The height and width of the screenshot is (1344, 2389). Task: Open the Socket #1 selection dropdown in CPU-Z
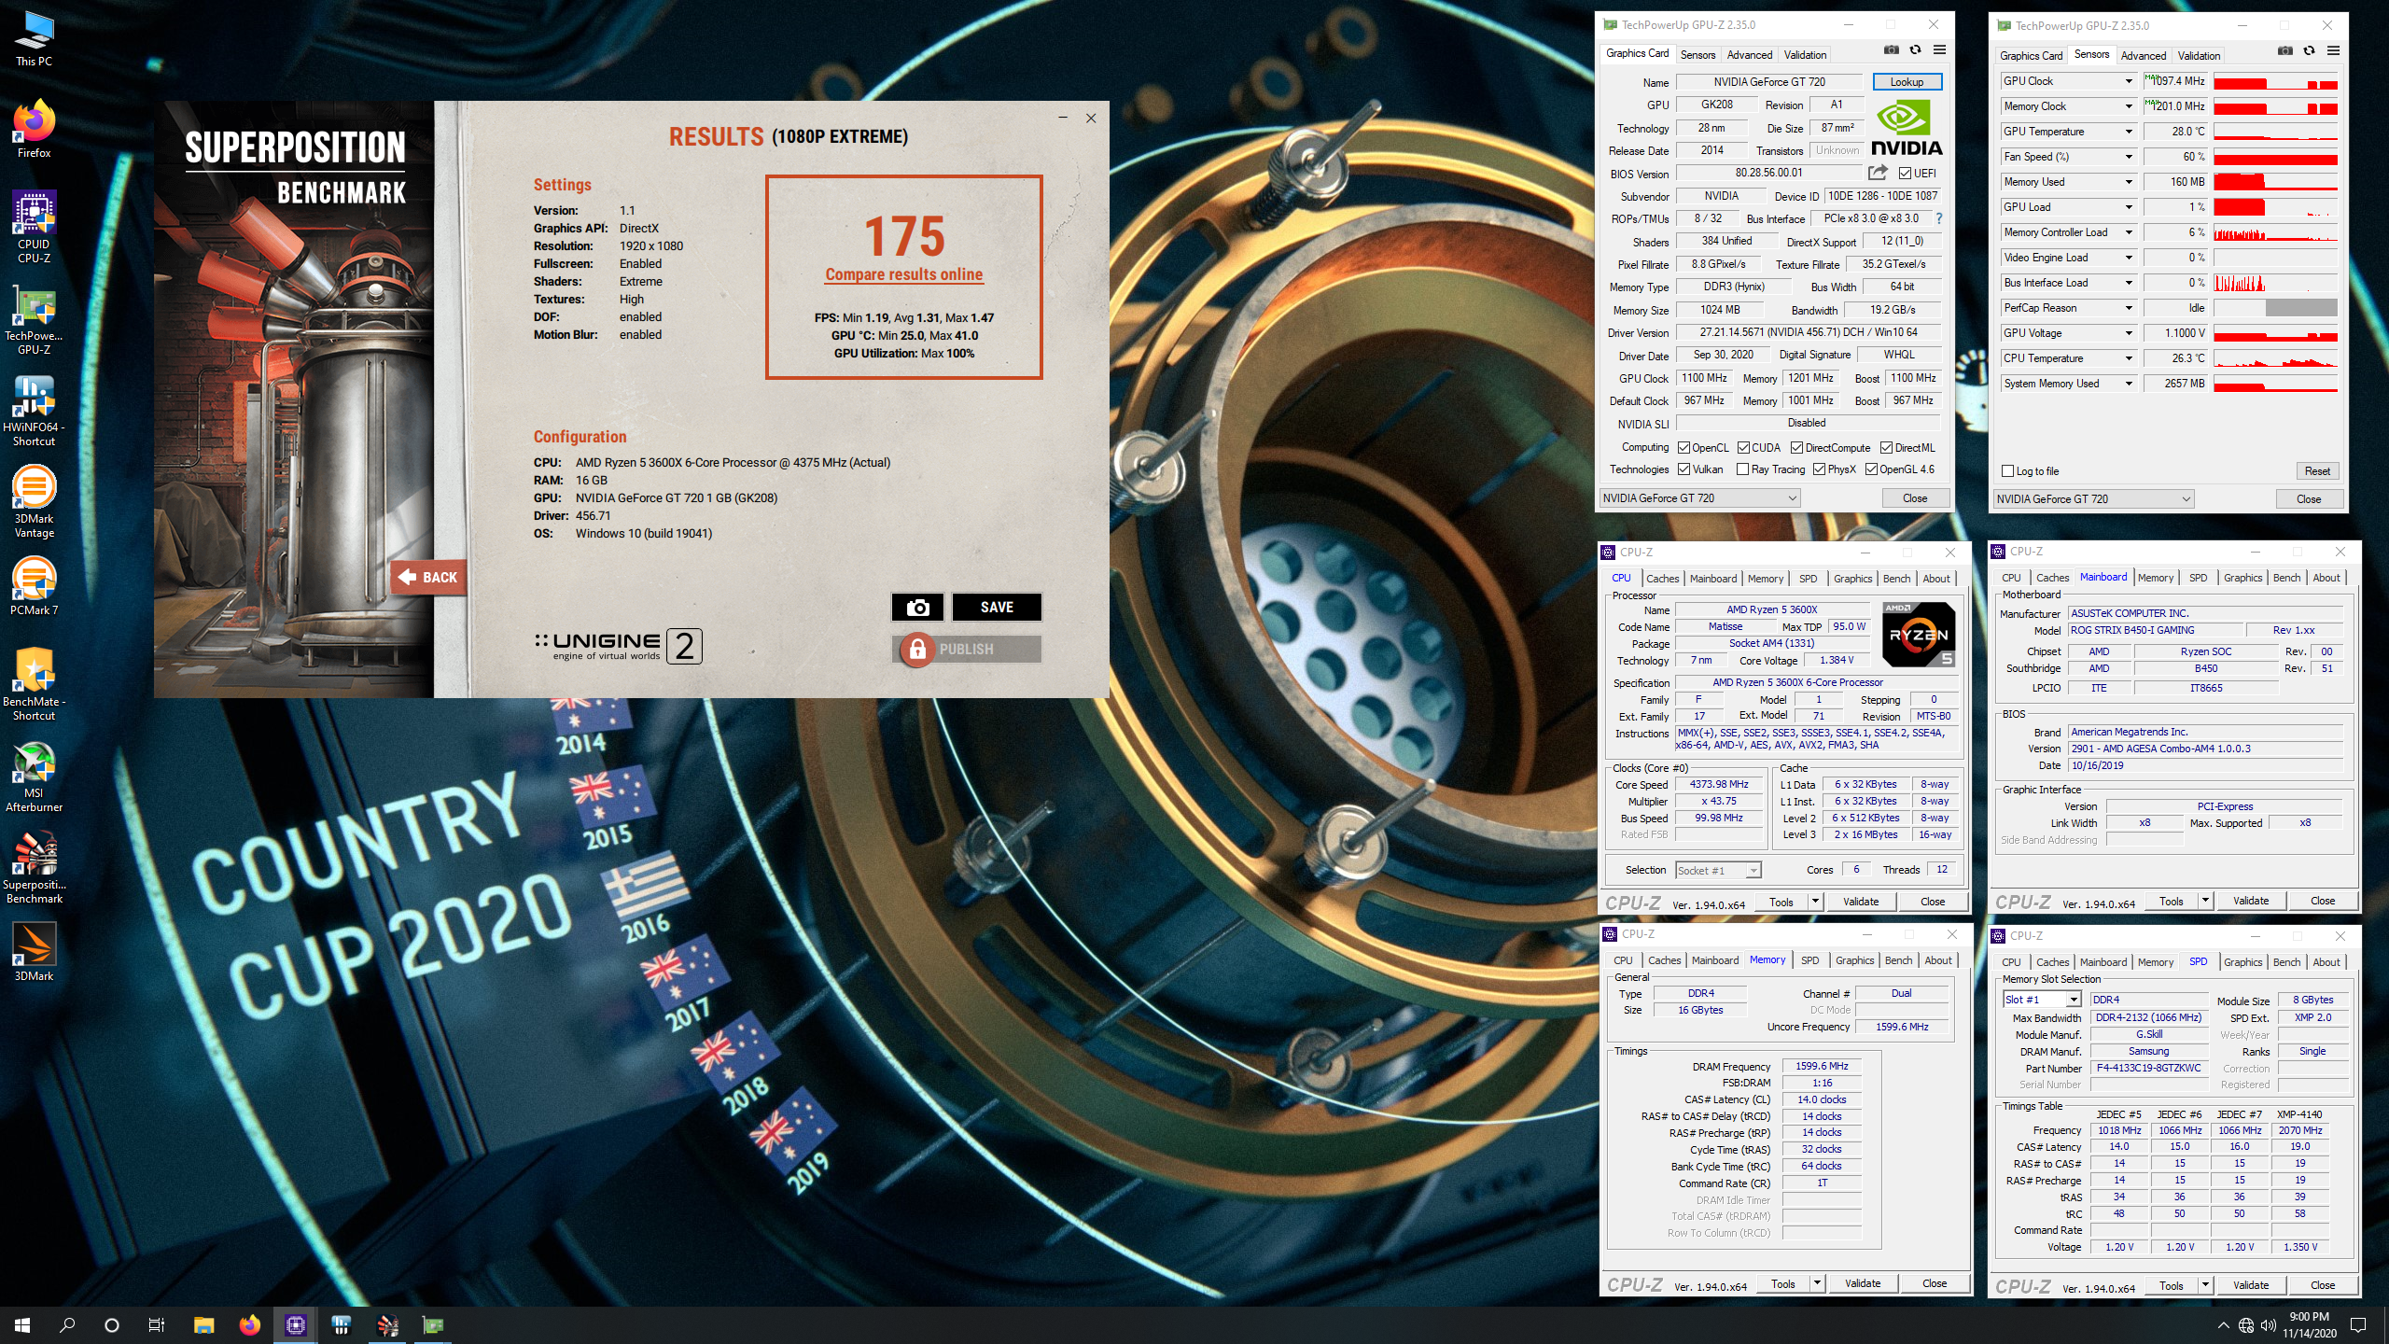(x=1718, y=871)
